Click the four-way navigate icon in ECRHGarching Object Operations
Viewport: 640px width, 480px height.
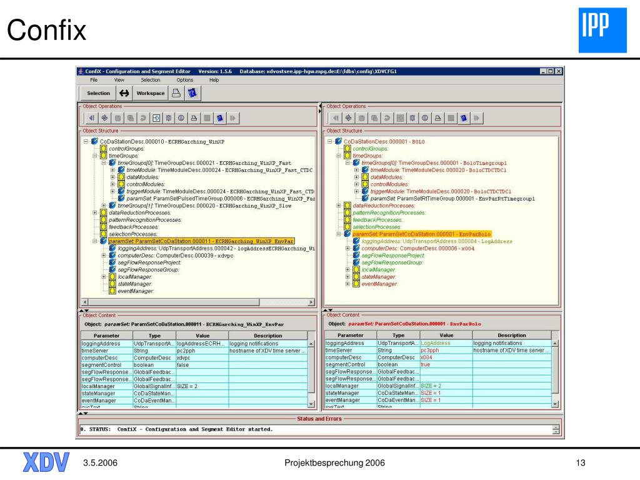104,118
